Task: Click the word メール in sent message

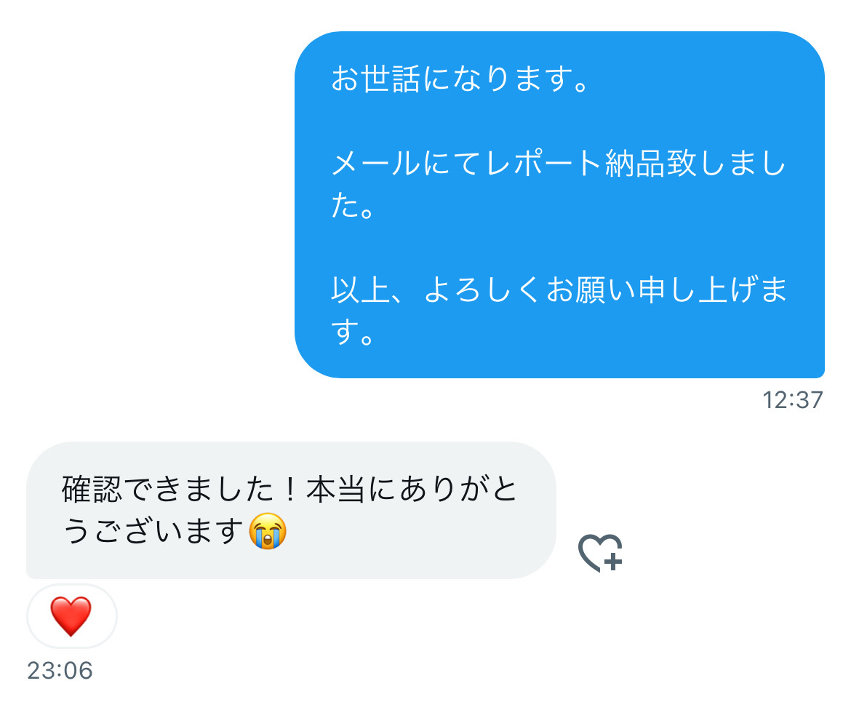Action: pos(376,164)
